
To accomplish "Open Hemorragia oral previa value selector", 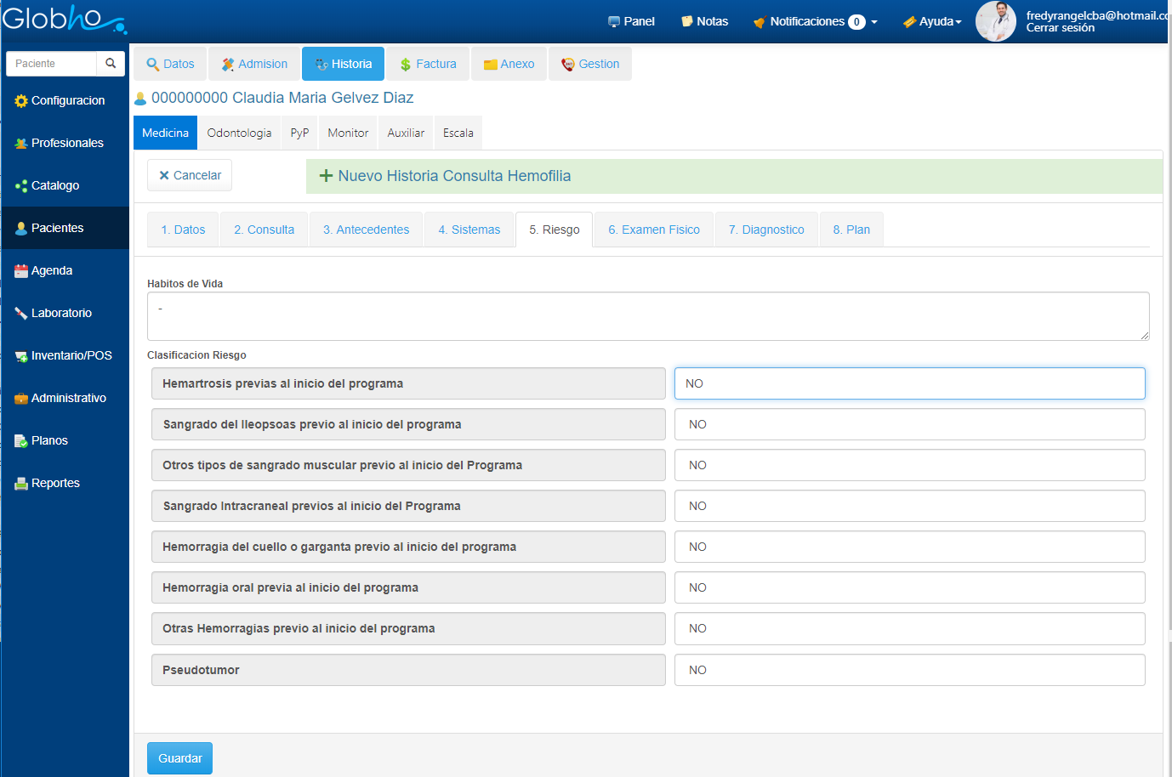I will [909, 587].
